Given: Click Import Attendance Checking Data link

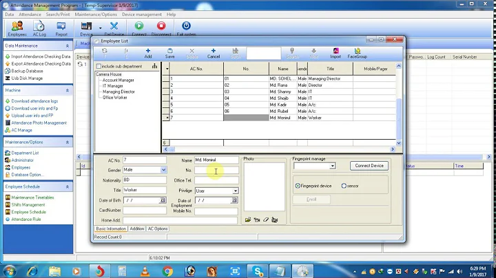Looking at the screenshot, I should coord(41,56).
